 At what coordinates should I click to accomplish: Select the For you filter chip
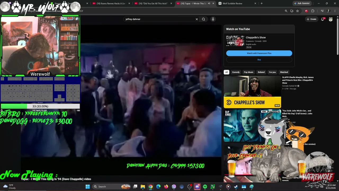(272, 72)
